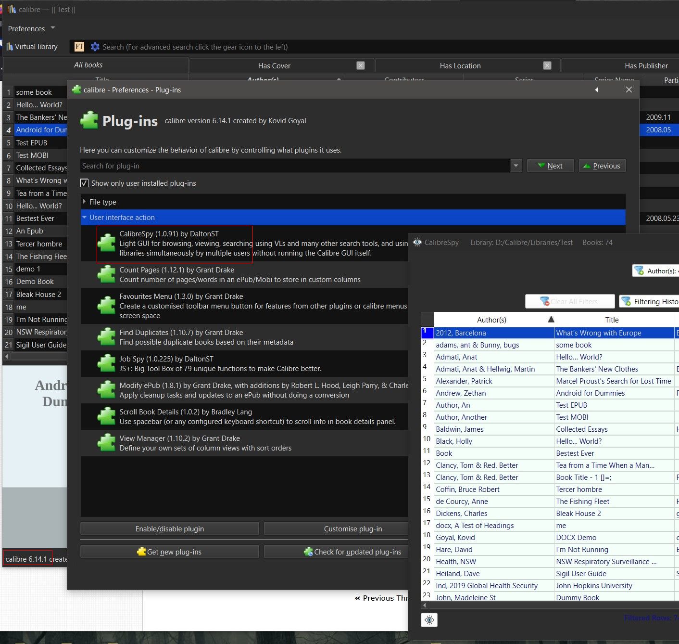Click the eye icon at CalibreSpy bottom-left
Screen dimensions: 679x644
pyautogui.click(x=429, y=620)
